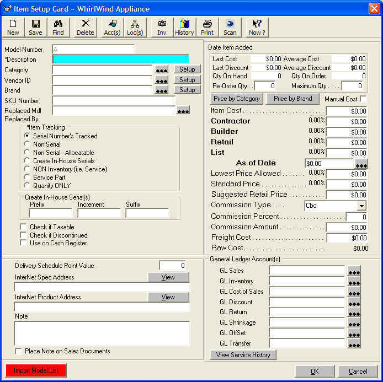
Task: Click the New toolbar icon
Action: pyautogui.click(x=13, y=28)
